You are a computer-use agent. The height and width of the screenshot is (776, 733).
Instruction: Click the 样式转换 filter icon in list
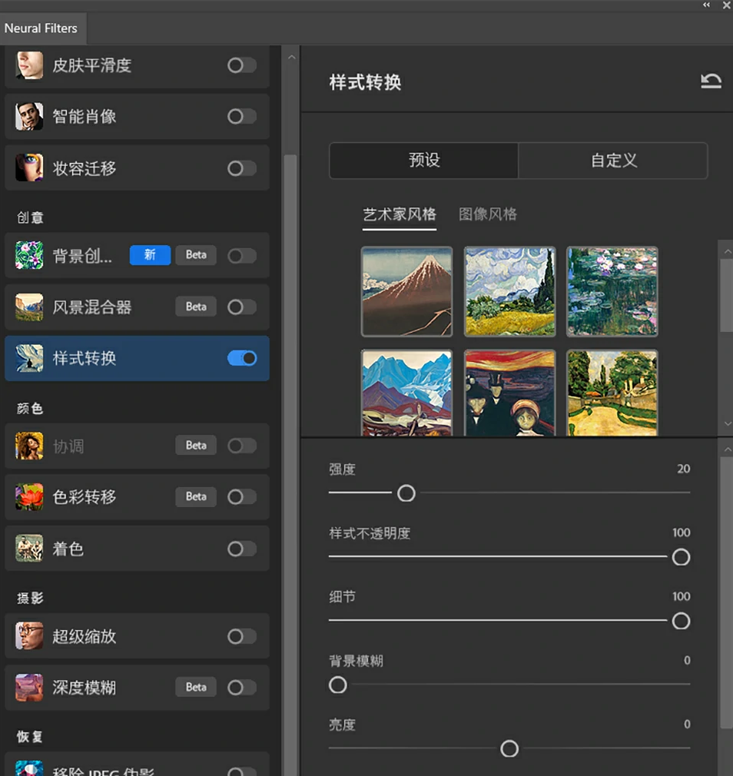pyautogui.click(x=29, y=358)
